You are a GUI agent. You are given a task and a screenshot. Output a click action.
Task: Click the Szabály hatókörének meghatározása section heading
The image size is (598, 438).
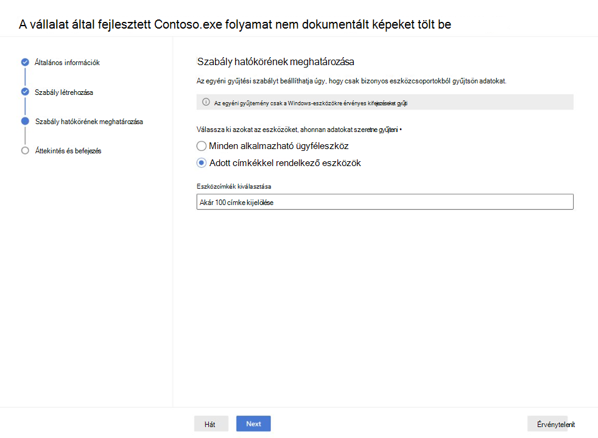[x=276, y=61]
